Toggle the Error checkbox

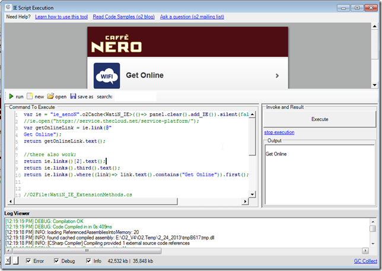[x=29, y=261]
